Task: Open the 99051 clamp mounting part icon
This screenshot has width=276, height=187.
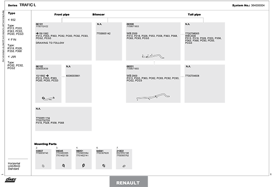Action: tap(83, 165)
